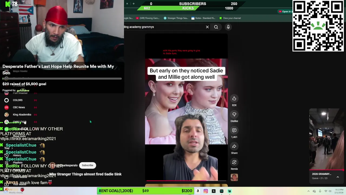The height and width of the screenshot is (195, 346).
Task: Click the title 'Why Stranger Things almost fired Sadie Sink'
Action: 85,174
